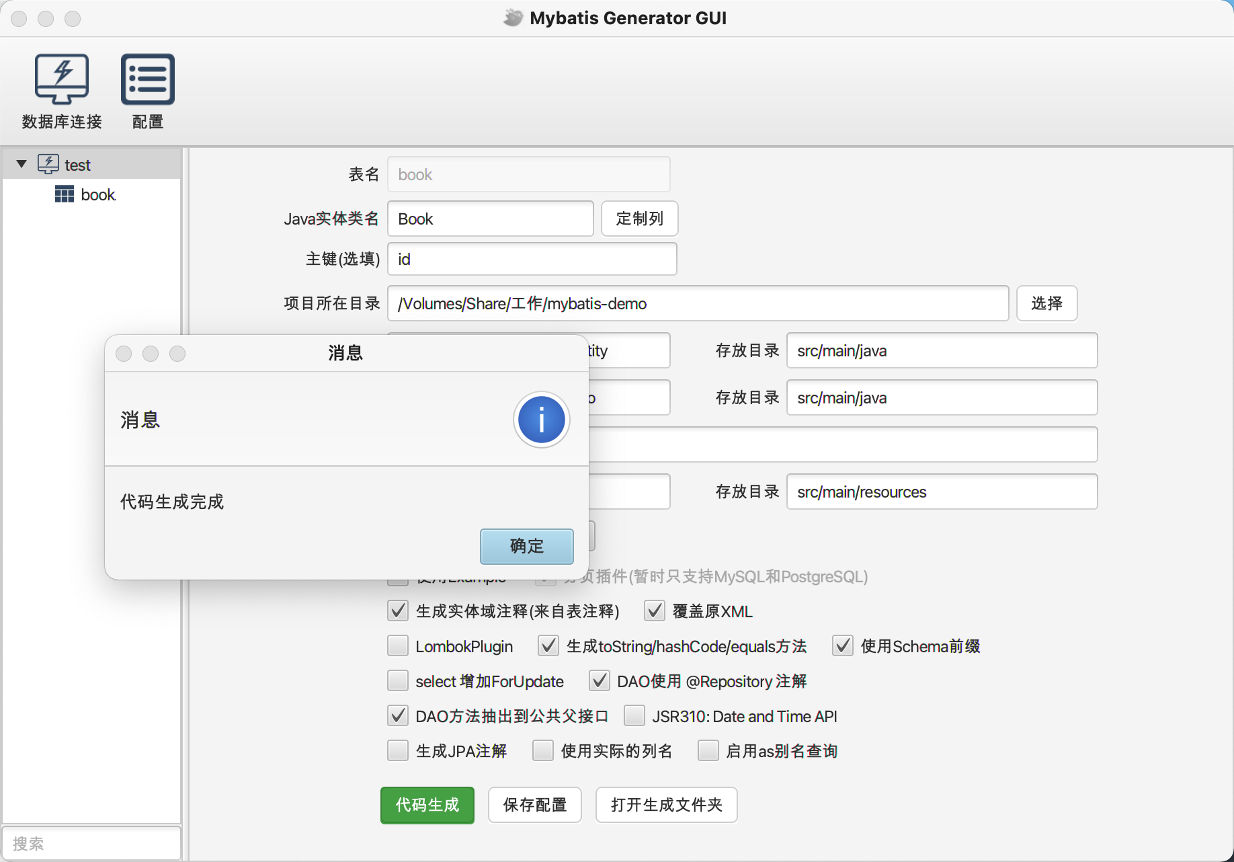Viewport: 1234px width, 862px height.
Task: Click the book table grid icon
Action: point(65,194)
